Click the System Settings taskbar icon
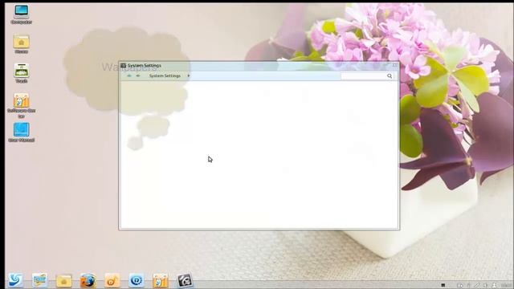Image resolution: width=514 pixels, height=289 pixels. coord(185,281)
